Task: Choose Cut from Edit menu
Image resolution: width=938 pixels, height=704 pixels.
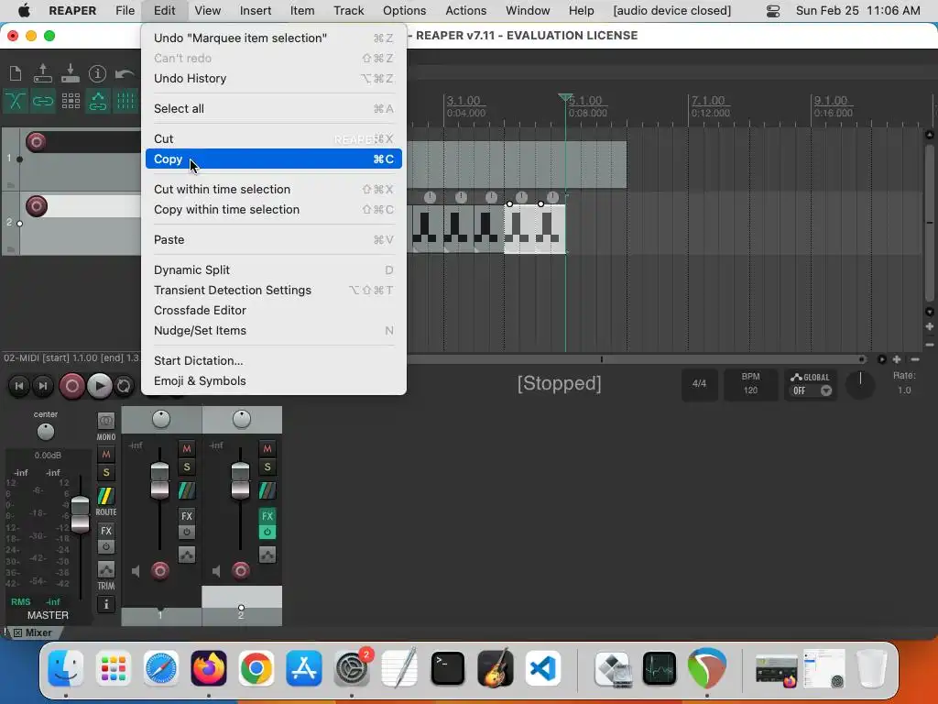Action: [x=273, y=139]
